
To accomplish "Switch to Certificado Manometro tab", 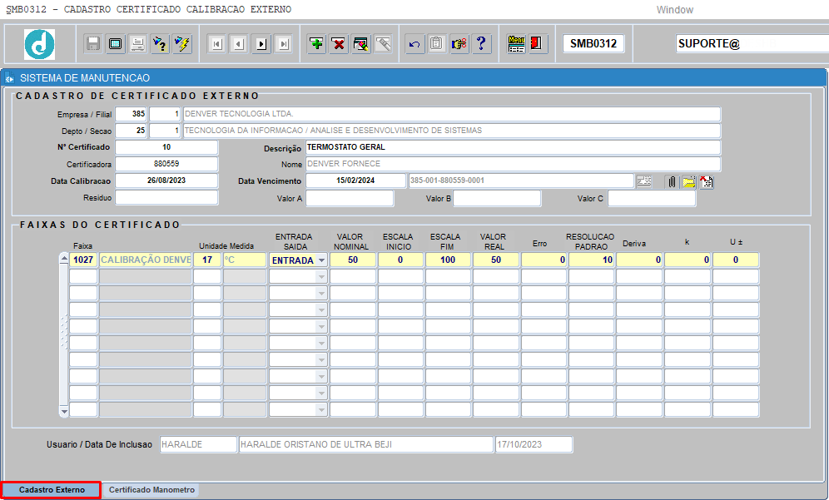I will pyautogui.click(x=151, y=490).
